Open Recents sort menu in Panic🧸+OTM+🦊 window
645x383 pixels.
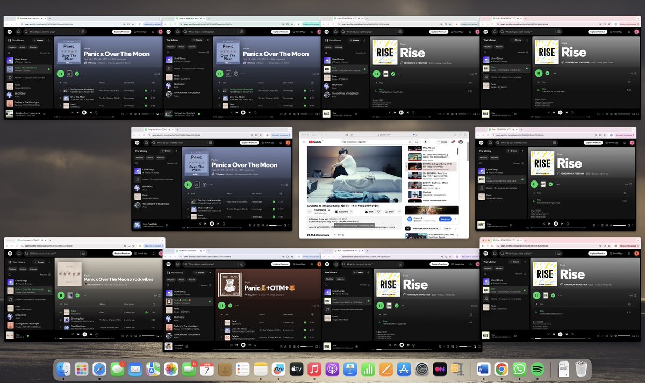[x=206, y=285]
